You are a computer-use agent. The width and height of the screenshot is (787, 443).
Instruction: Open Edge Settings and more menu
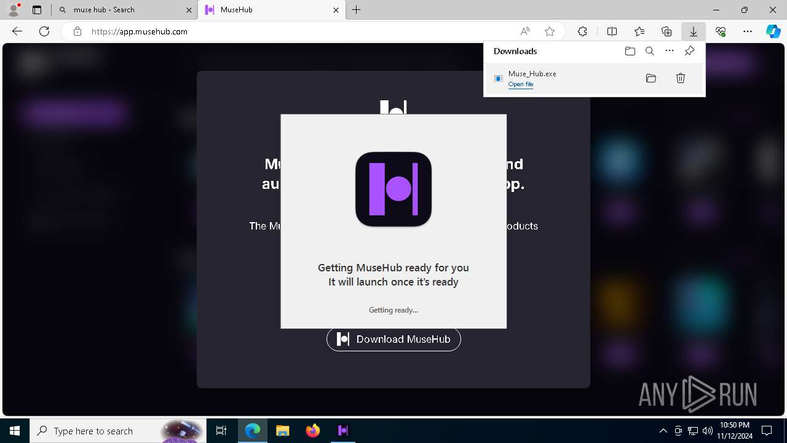pyautogui.click(x=748, y=31)
